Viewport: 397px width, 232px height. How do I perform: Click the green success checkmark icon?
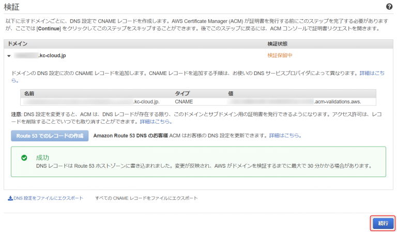24,158
